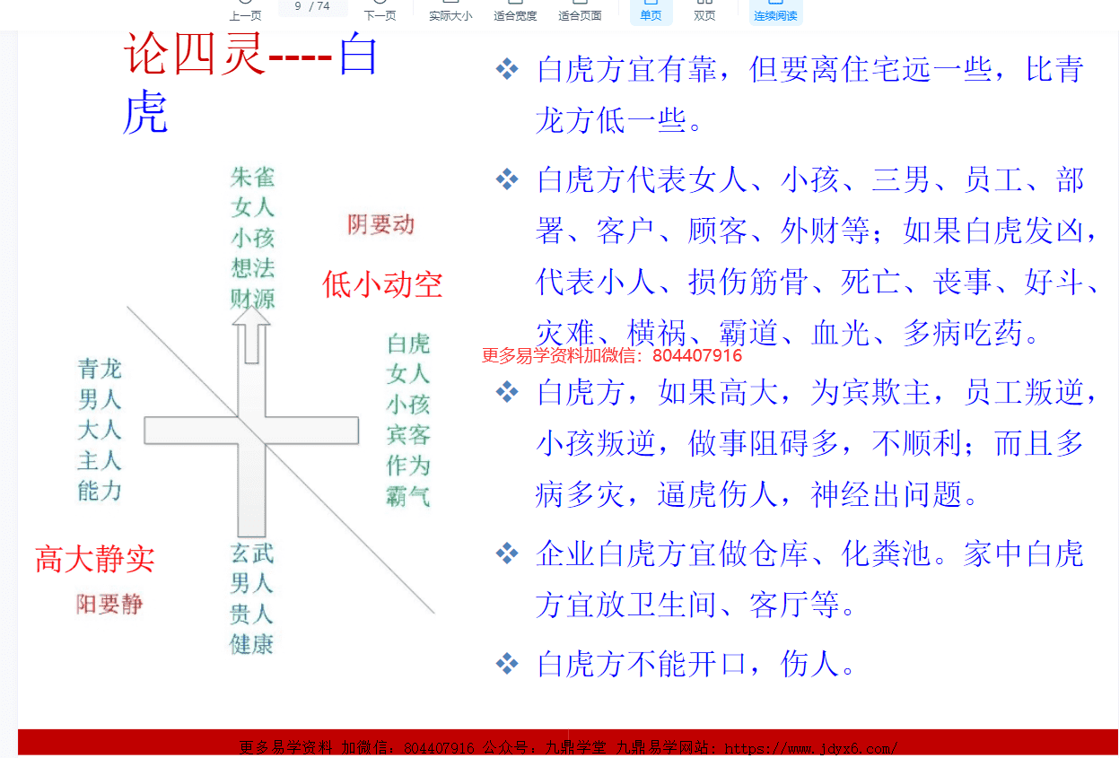Go to next page (下一页)
1119x758 pixels.
click(x=380, y=11)
